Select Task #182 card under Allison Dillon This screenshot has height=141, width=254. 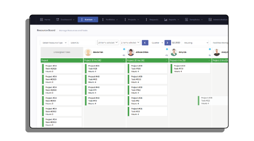pyautogui.click(x=147, y=90)
